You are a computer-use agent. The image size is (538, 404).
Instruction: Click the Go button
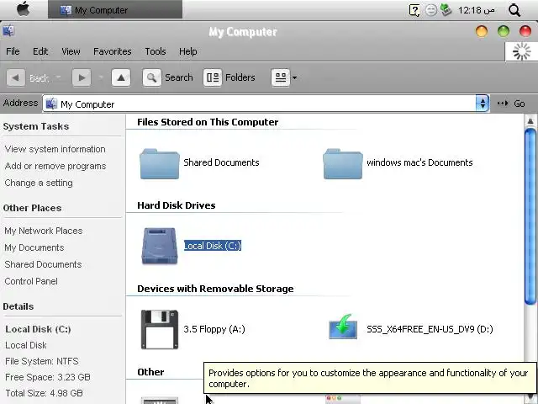[511, 104]
